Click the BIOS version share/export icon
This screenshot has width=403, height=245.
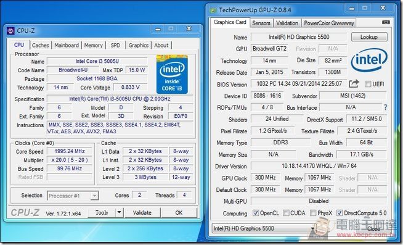354,84
